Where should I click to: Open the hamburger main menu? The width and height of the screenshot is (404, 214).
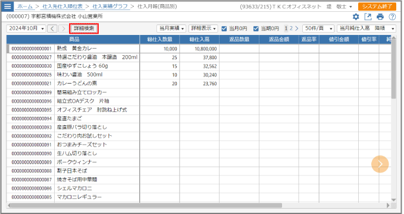tap(7, 6)
